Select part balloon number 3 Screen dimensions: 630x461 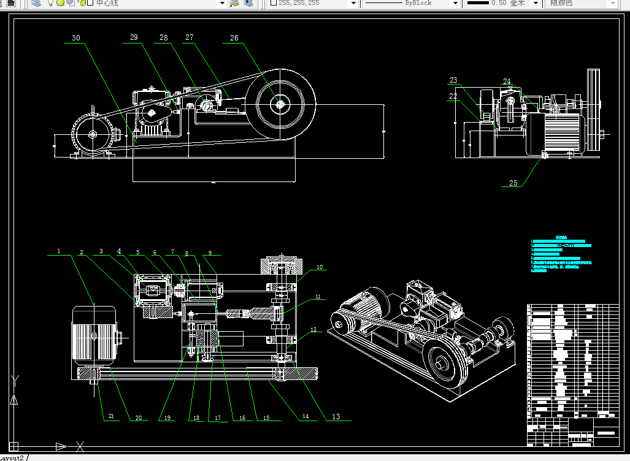101,251
